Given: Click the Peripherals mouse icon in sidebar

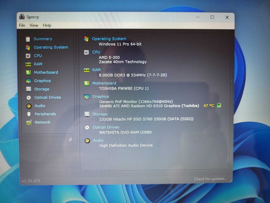Looking at the screenshot, I should coord(29,114).
